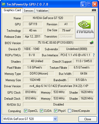Screen dimensions: 99x124
Task: Toggle the OpenCL checkbox
Action: point(26,111)
